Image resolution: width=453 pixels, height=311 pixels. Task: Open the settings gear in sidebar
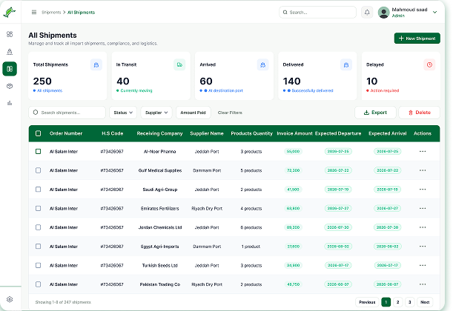(x=10, y=299)
